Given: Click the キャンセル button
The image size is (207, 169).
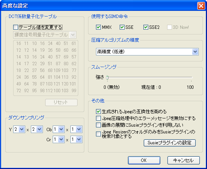Looking at the screenshot, I should point(184,160).
